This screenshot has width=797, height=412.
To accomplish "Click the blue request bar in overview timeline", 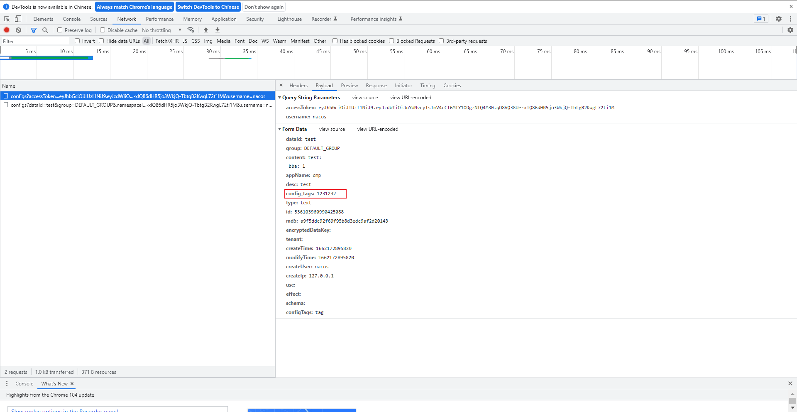I will (46, 58).
